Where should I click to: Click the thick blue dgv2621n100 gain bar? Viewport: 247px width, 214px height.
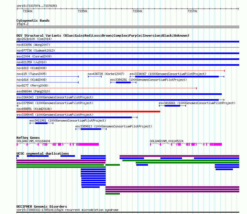tap(128, 42)
